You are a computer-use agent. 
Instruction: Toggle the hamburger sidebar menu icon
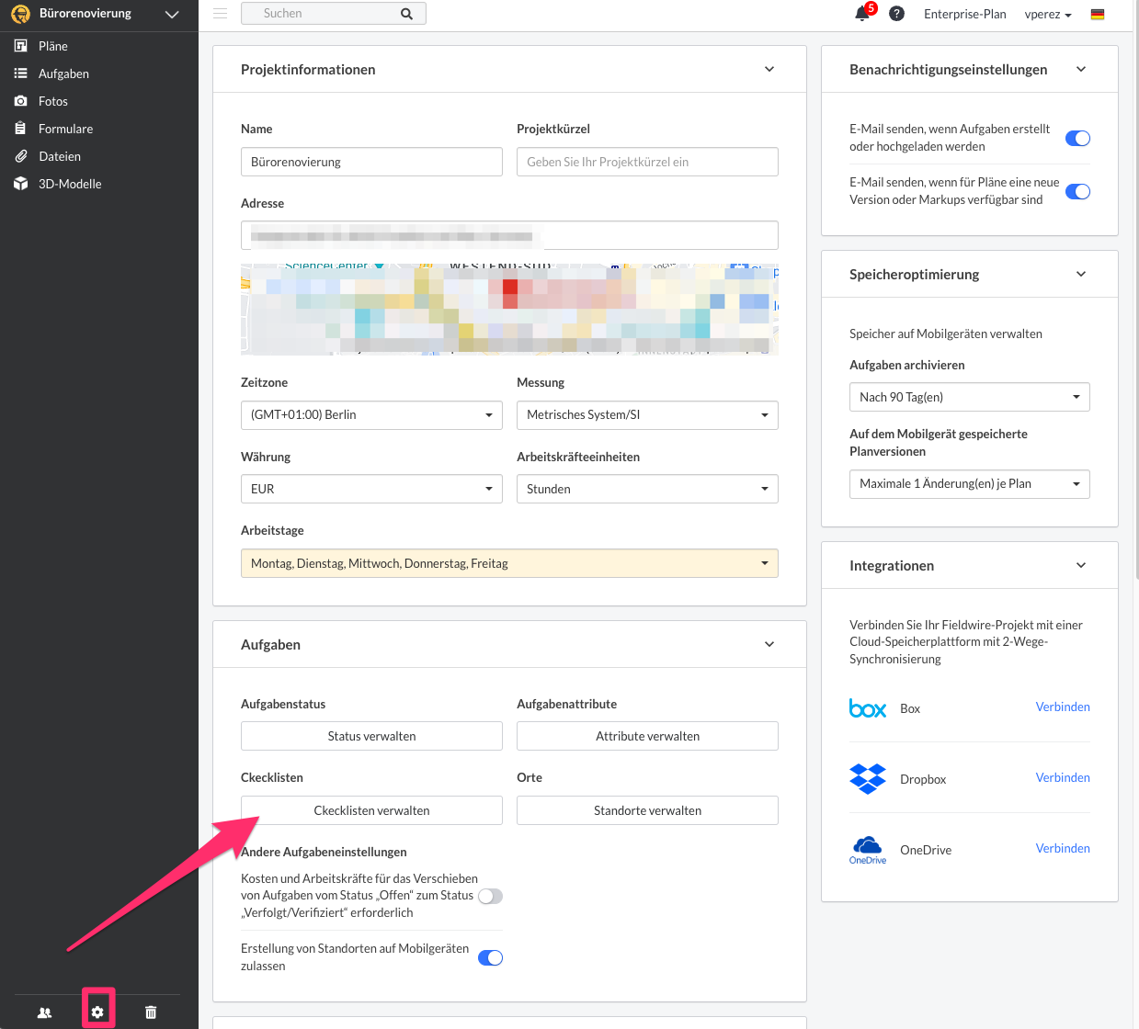click(x=220, y=14)
